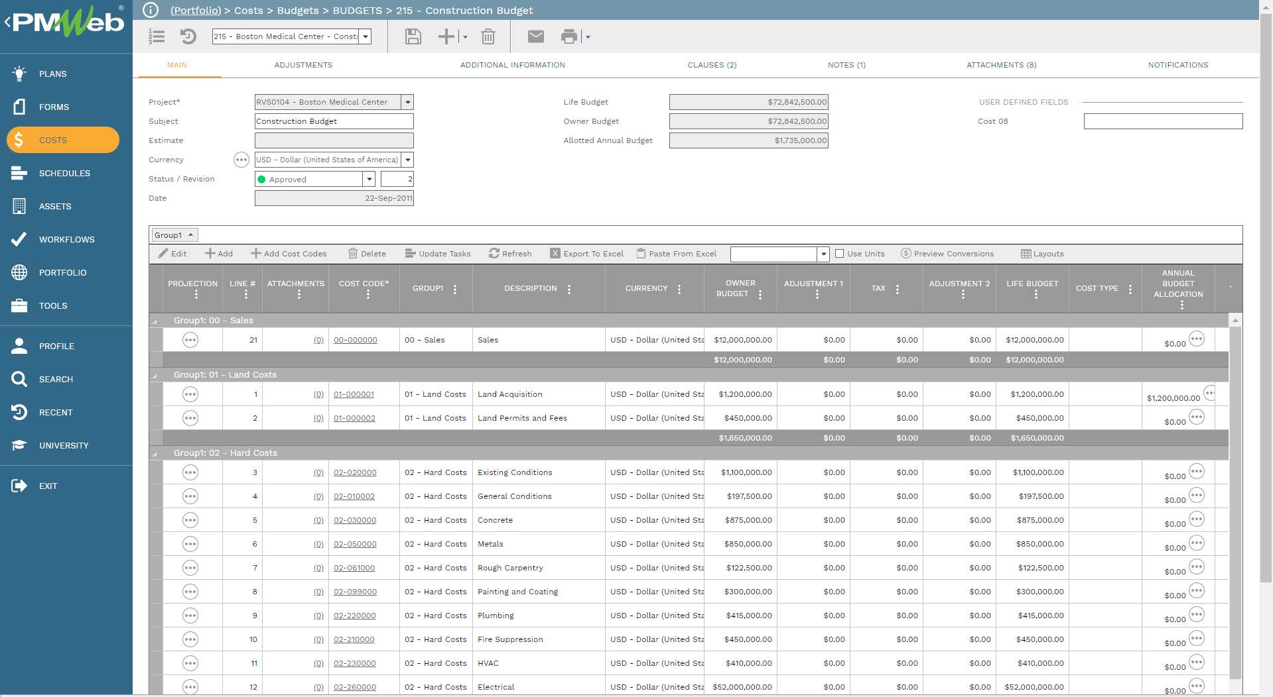Image resolution: width=1273 pixels, height=697 pixels.
Task: Open cost code link 01-000001
Action: click(x=354, y=394)
